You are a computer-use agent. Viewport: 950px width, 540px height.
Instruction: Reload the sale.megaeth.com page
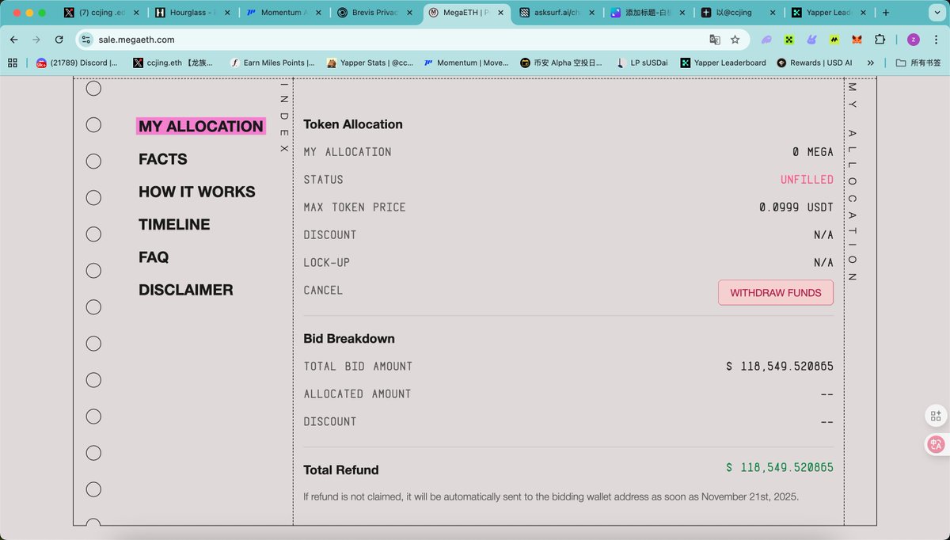pyautogui.click(x=59, y=40)
